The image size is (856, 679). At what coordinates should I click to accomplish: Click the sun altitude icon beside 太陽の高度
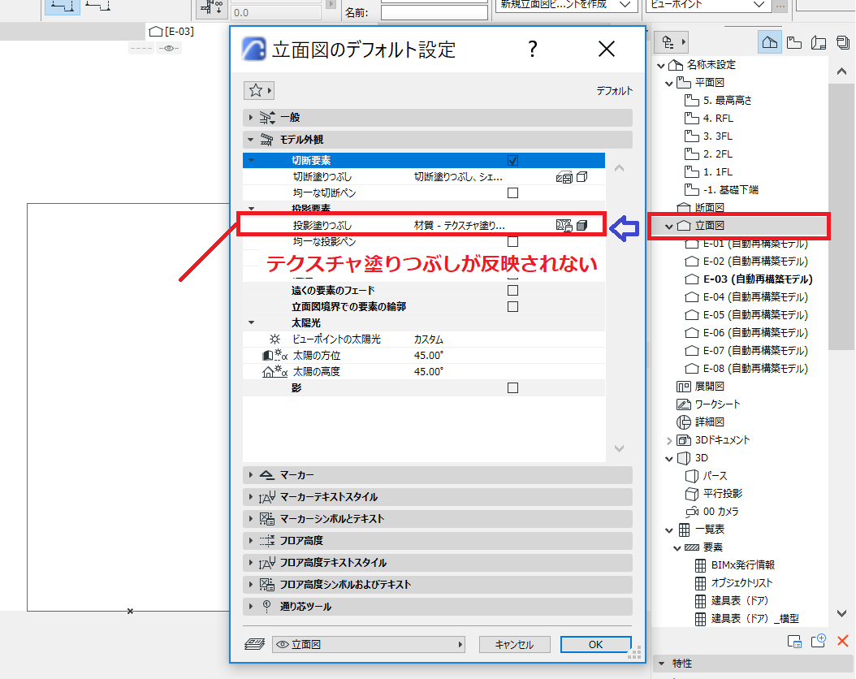pos(275,372)
